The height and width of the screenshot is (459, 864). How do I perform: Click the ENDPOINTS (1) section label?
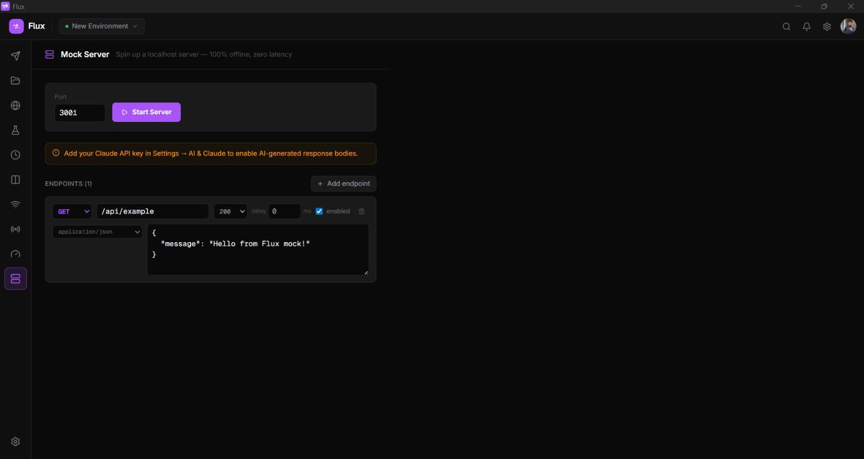pos(69,184)
